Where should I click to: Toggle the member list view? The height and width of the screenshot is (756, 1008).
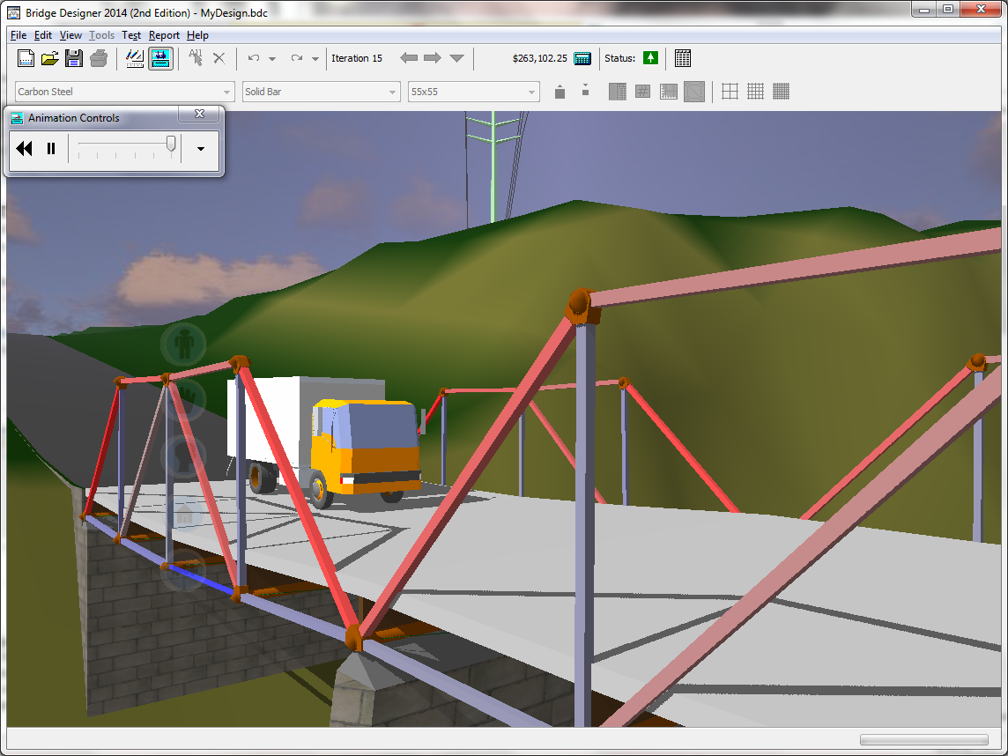click(x=617, y=92)
